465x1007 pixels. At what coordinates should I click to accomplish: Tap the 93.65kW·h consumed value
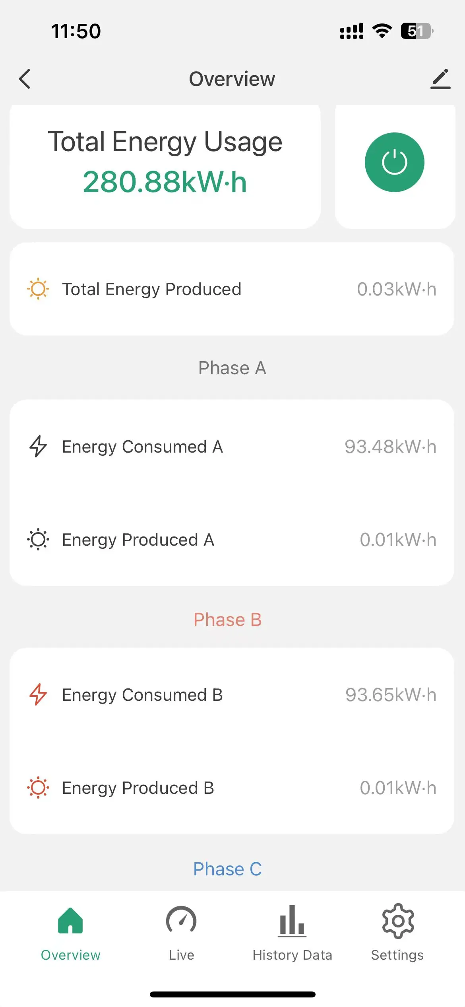(x=391, y=695)
